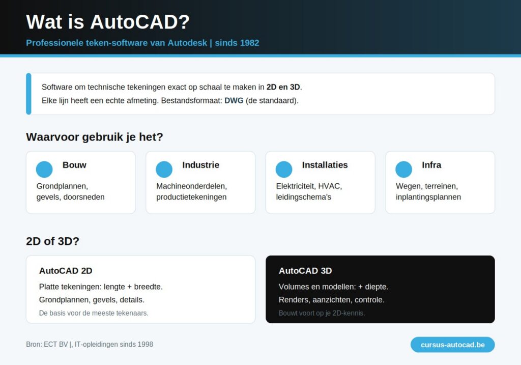Click the '2D of 3D?' heading
Viewport: 521px width, 365px height.
tap(52, 241)
